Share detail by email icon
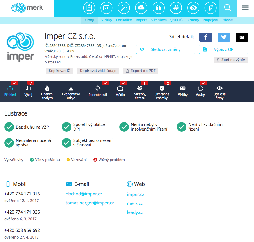This screenshot has height=242, width=254. (x=242, y=37)
